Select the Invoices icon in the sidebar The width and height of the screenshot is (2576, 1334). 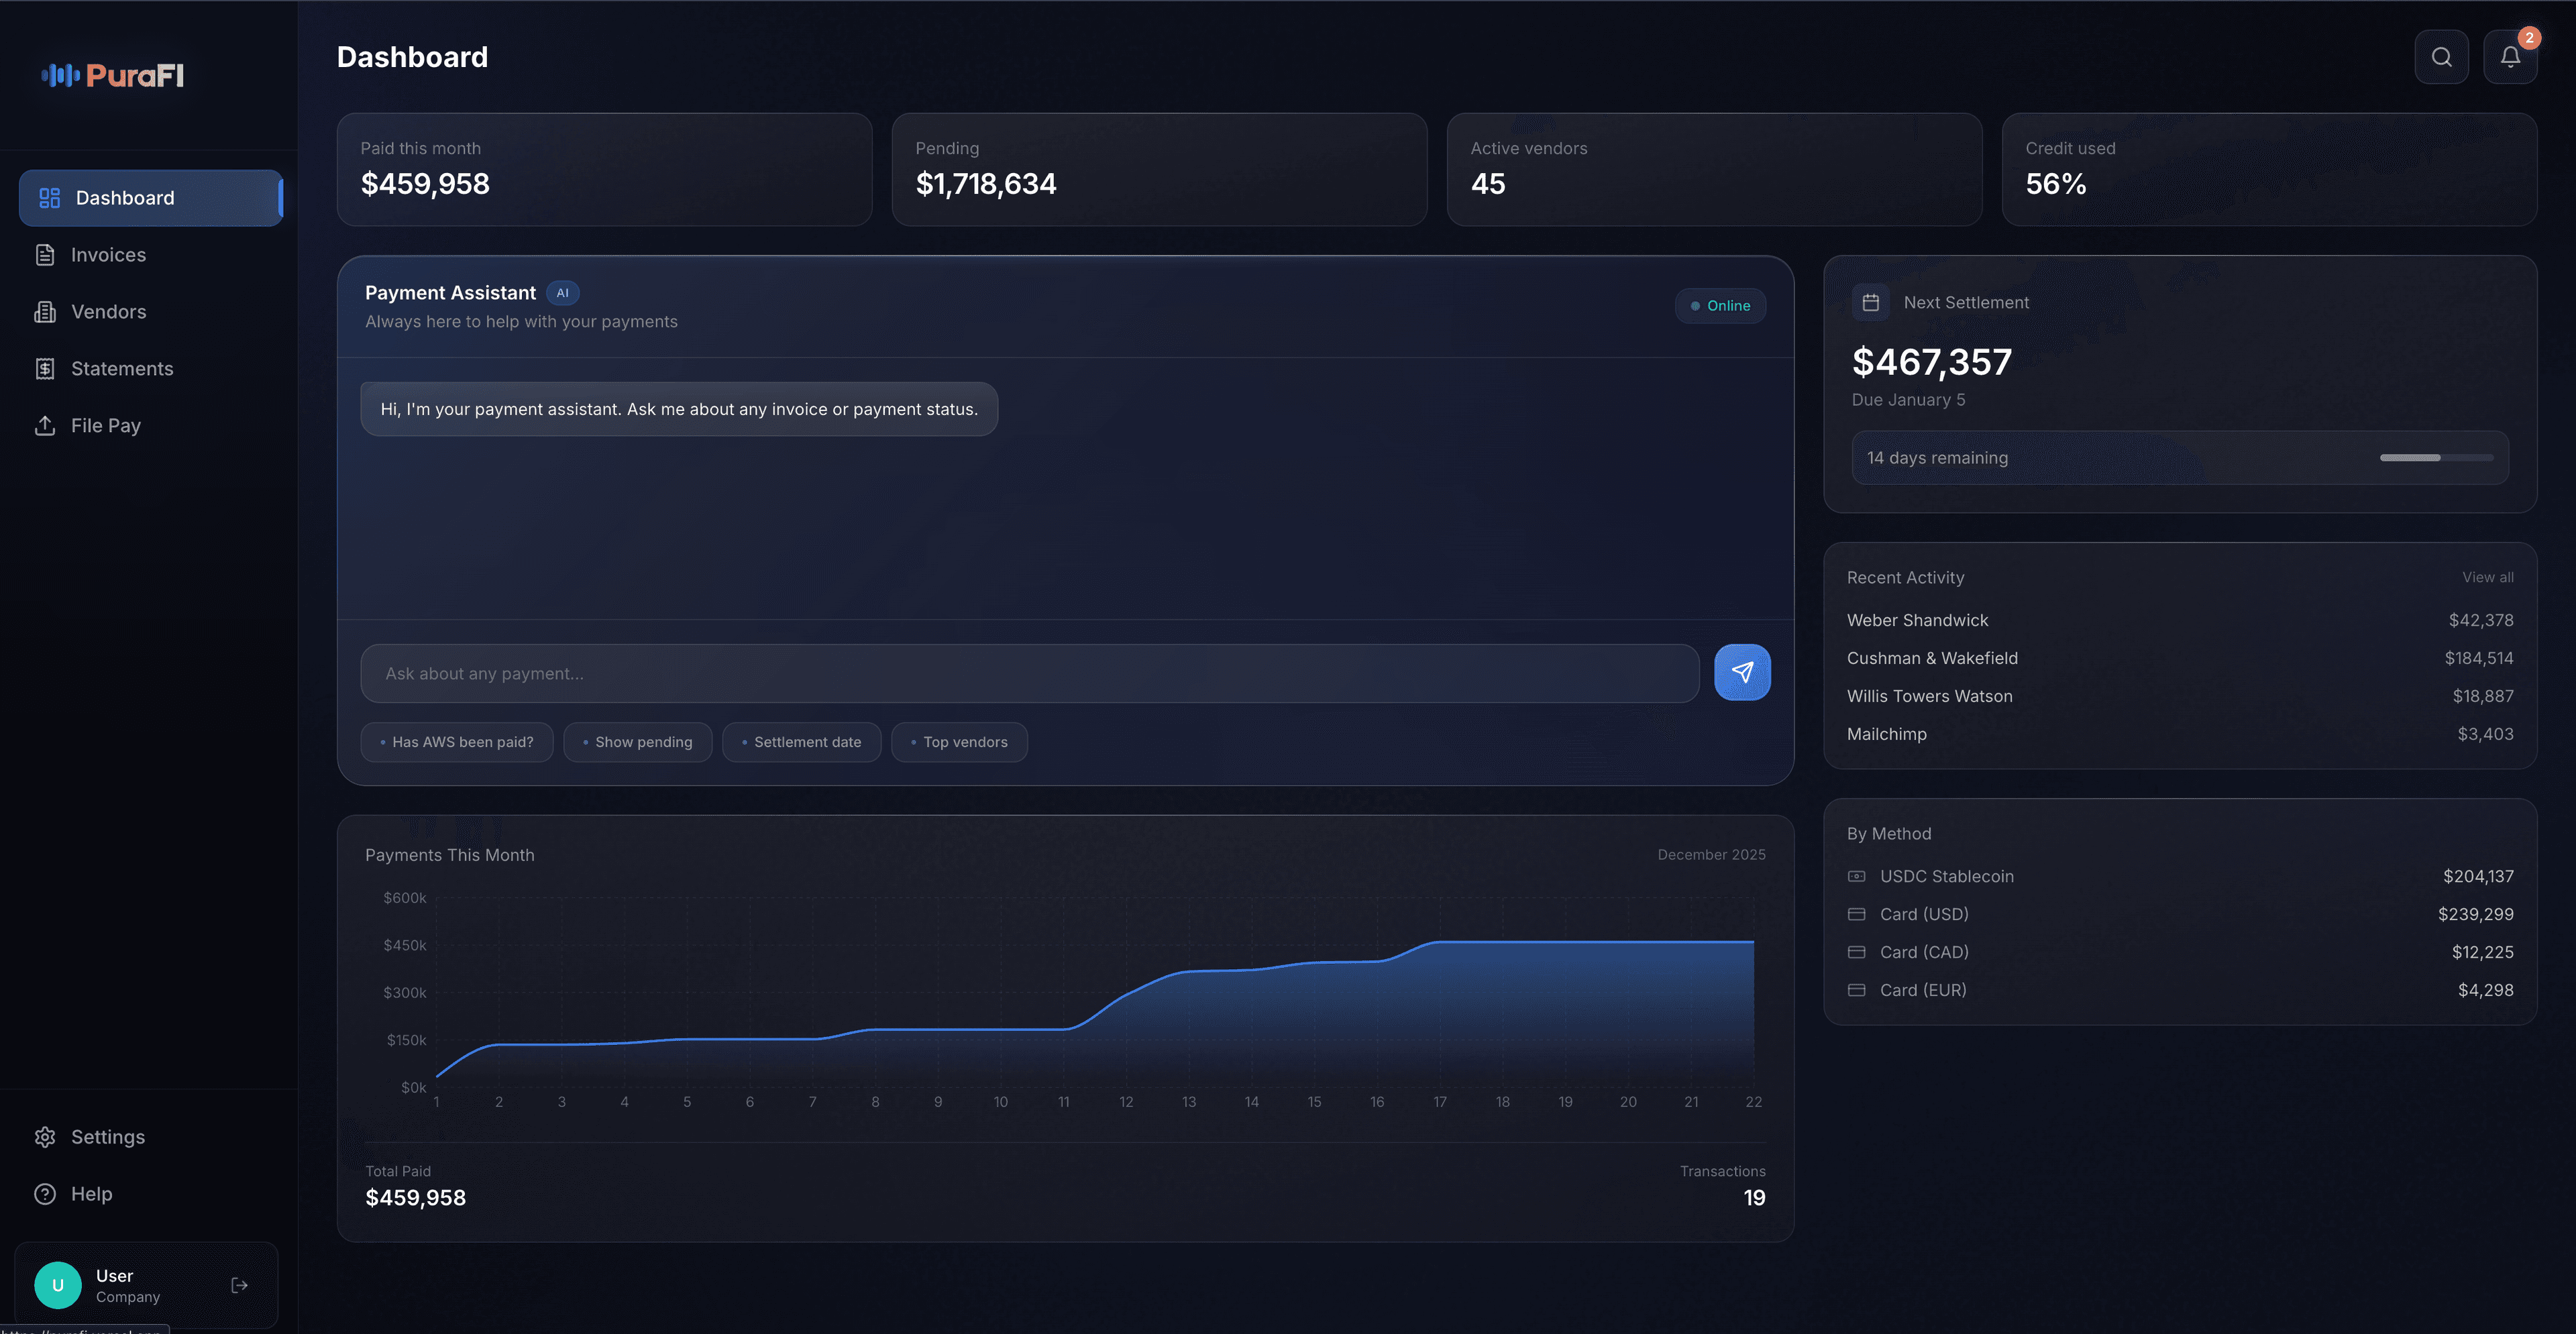46,255
